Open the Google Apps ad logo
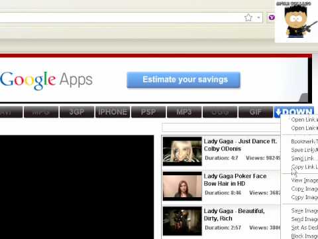The width and height of the screenshot is (318, 239). (46, 80)
